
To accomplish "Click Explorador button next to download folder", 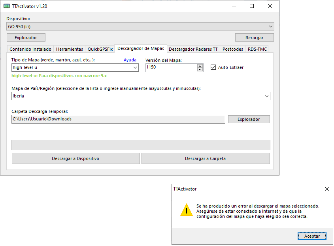I will click(x=249, y=119).
